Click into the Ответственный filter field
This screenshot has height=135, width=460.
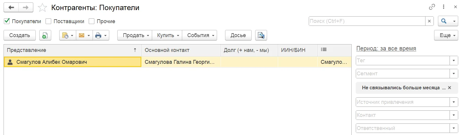[x=403, y=128]
